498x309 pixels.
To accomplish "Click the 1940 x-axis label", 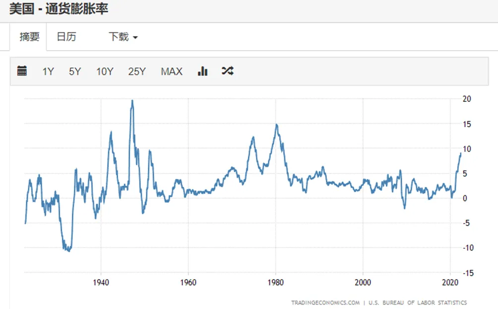I will (101, 282).
